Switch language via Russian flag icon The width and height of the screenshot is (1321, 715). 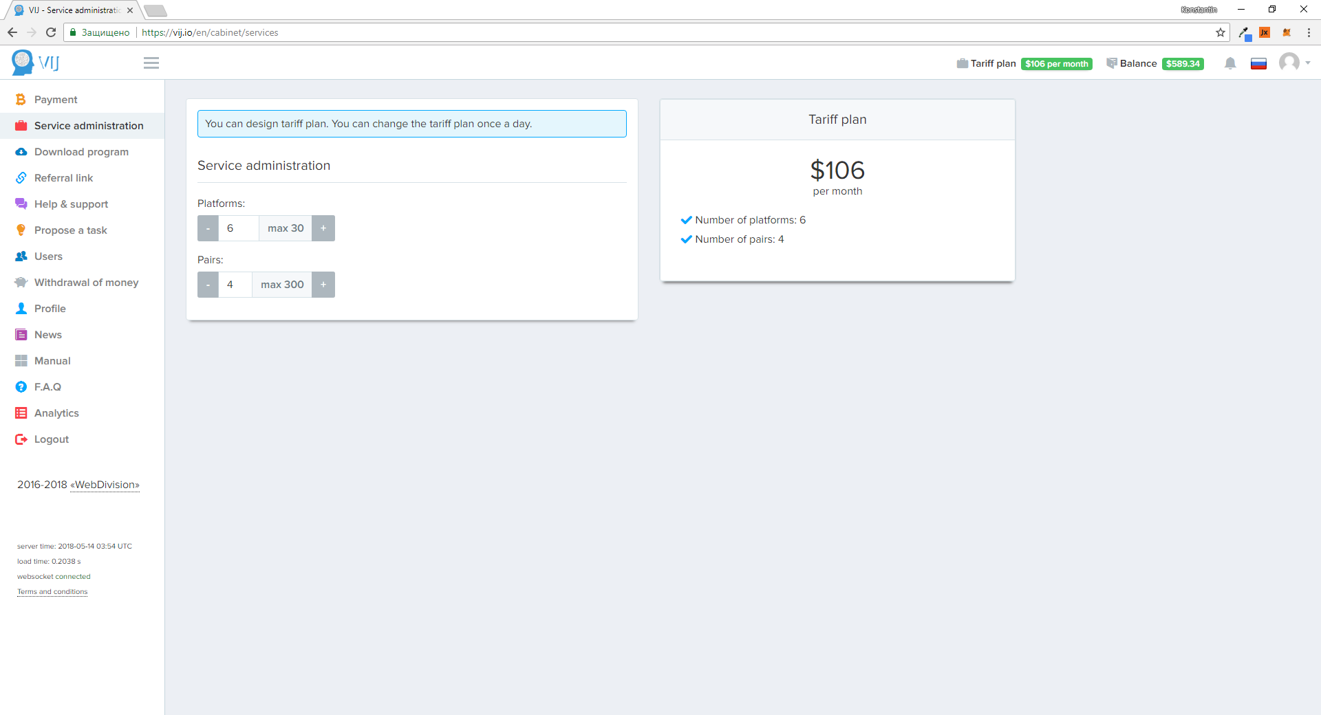click(1258, 64)
